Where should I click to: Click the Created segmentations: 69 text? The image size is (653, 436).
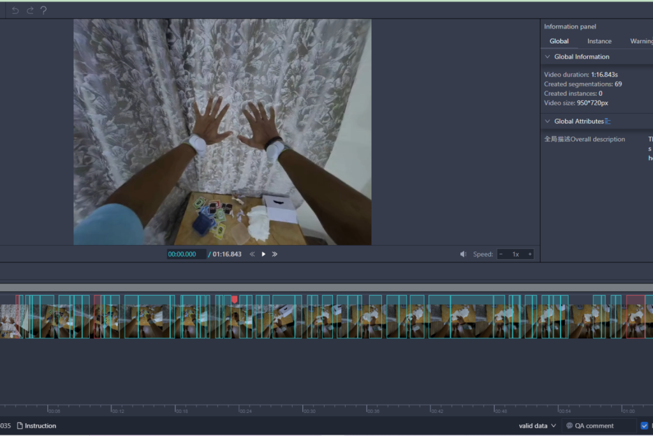coord(583,84)
